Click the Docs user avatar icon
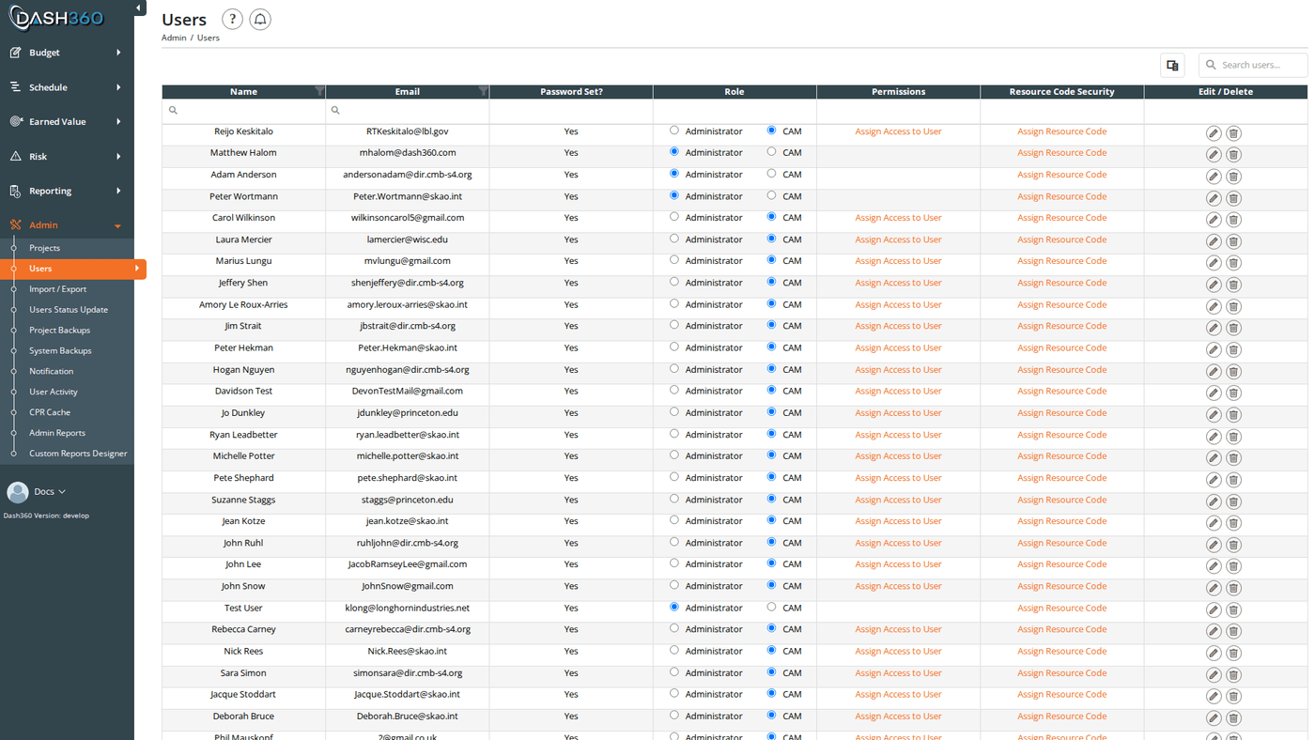Image resolution: width=1315 pixels, height=740 pixels. [17, 492]
